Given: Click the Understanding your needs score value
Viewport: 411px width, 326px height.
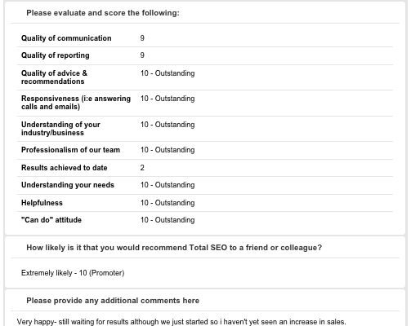Looking at the screenshot, I should [x=168, y=185].
